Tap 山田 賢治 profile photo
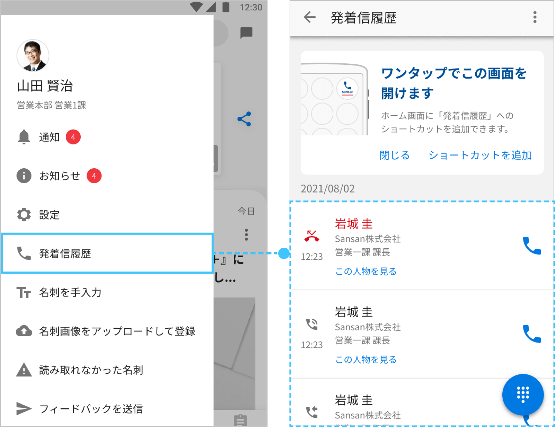The image size is (555, 427). coord(33,56)
